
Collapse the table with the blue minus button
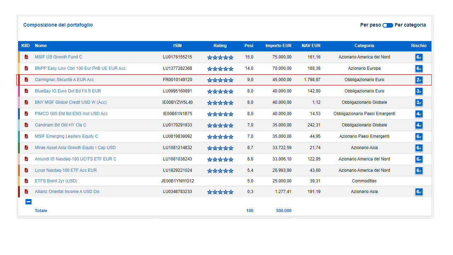click(x=29, y=202)
